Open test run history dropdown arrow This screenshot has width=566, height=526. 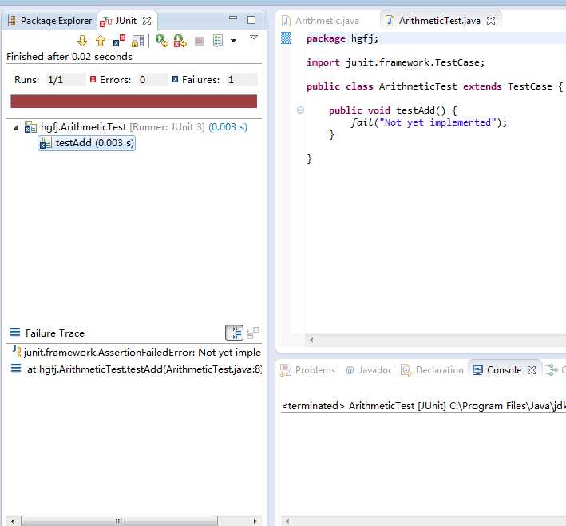[234, 41]
